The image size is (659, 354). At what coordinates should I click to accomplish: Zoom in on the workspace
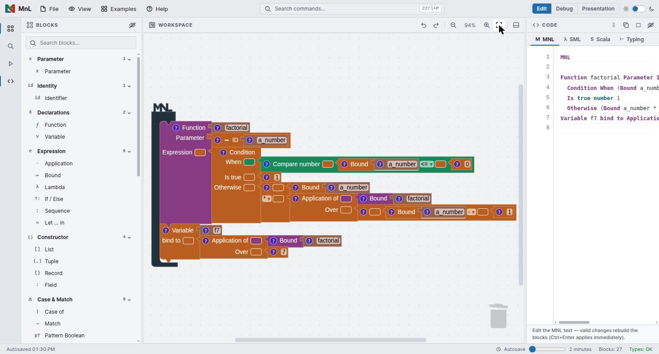tap(487, 25)
